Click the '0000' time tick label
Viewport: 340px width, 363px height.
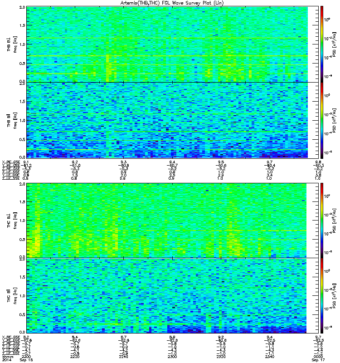click(318, 357)
